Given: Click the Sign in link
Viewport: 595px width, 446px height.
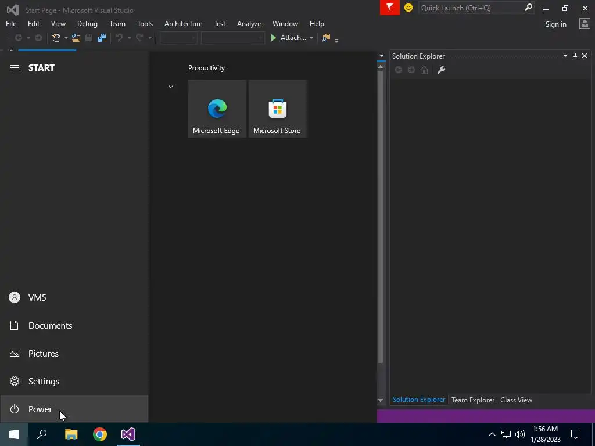Looking at the screenshot, I should pyautogui.click(x=555, y=24).
